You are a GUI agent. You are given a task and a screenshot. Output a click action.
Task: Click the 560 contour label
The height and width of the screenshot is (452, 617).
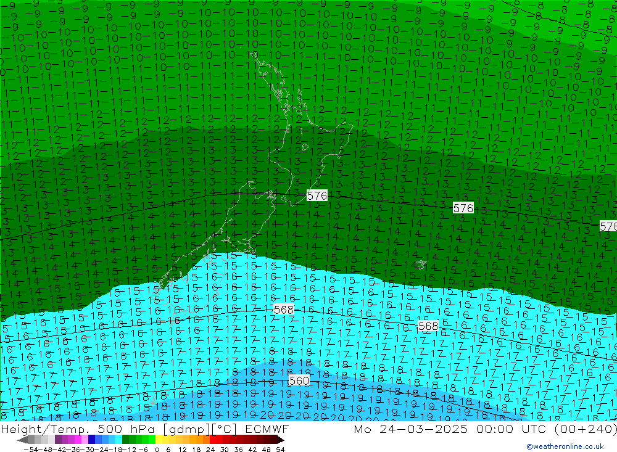point(299,380)
